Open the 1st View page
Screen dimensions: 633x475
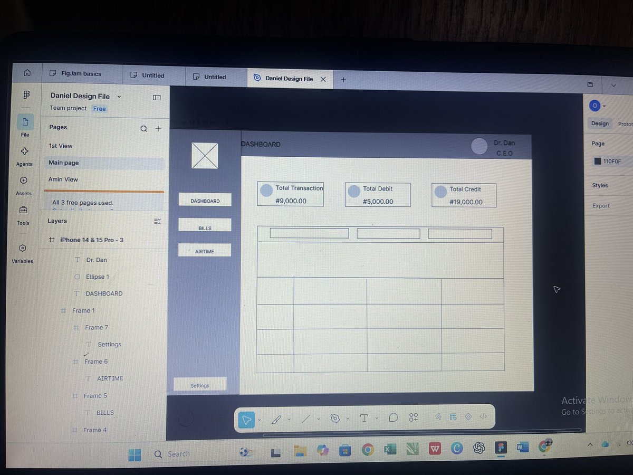pyautogui.click(x=61, y=146)
